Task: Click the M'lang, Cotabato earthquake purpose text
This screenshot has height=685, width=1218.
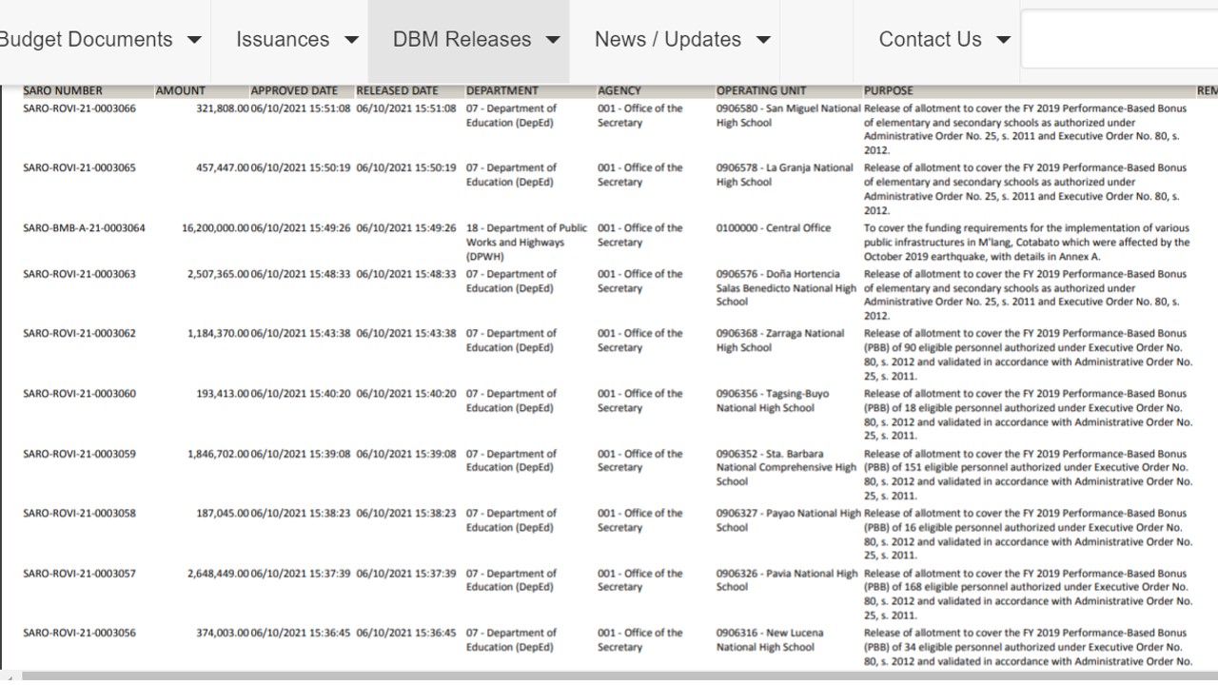Action: tap(1027, 243)
